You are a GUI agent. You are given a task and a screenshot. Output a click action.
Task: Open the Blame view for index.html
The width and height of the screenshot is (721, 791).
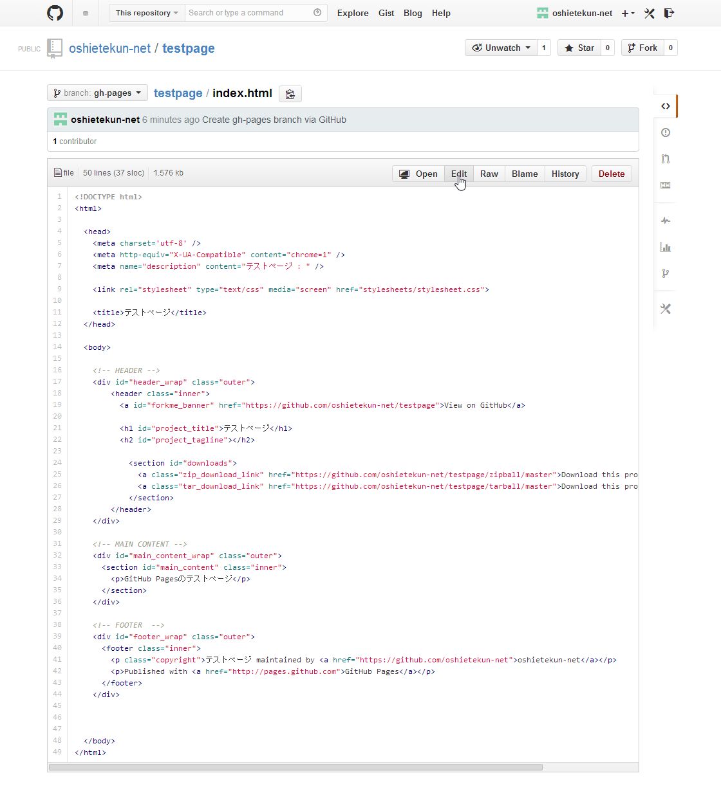[x=525, y=174]
